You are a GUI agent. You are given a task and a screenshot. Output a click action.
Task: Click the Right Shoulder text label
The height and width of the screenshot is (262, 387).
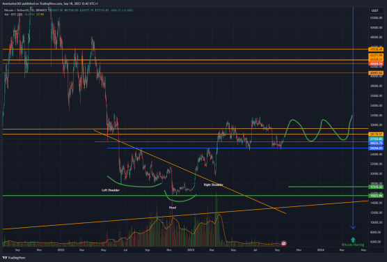tap(214, 185)
